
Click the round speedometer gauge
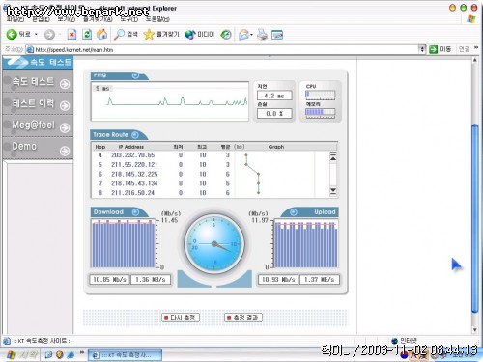(213, 243)
